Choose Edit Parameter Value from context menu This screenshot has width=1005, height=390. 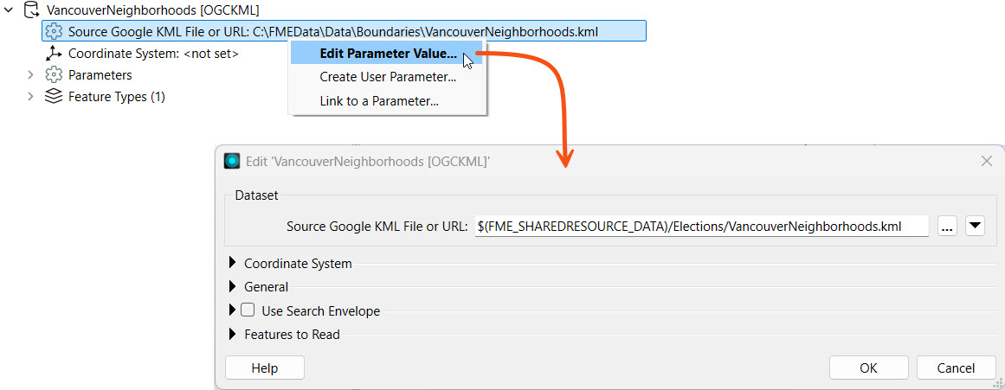tap(387, 54)
